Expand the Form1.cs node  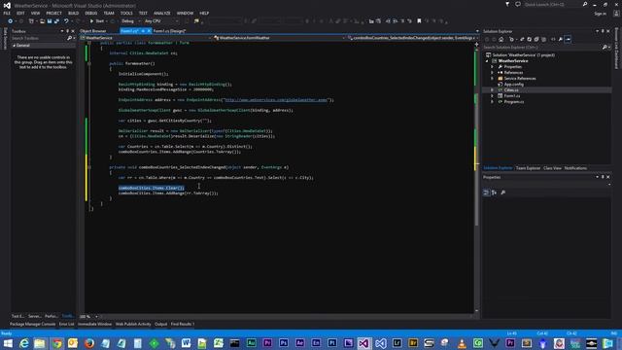click(x=493, y=96)
